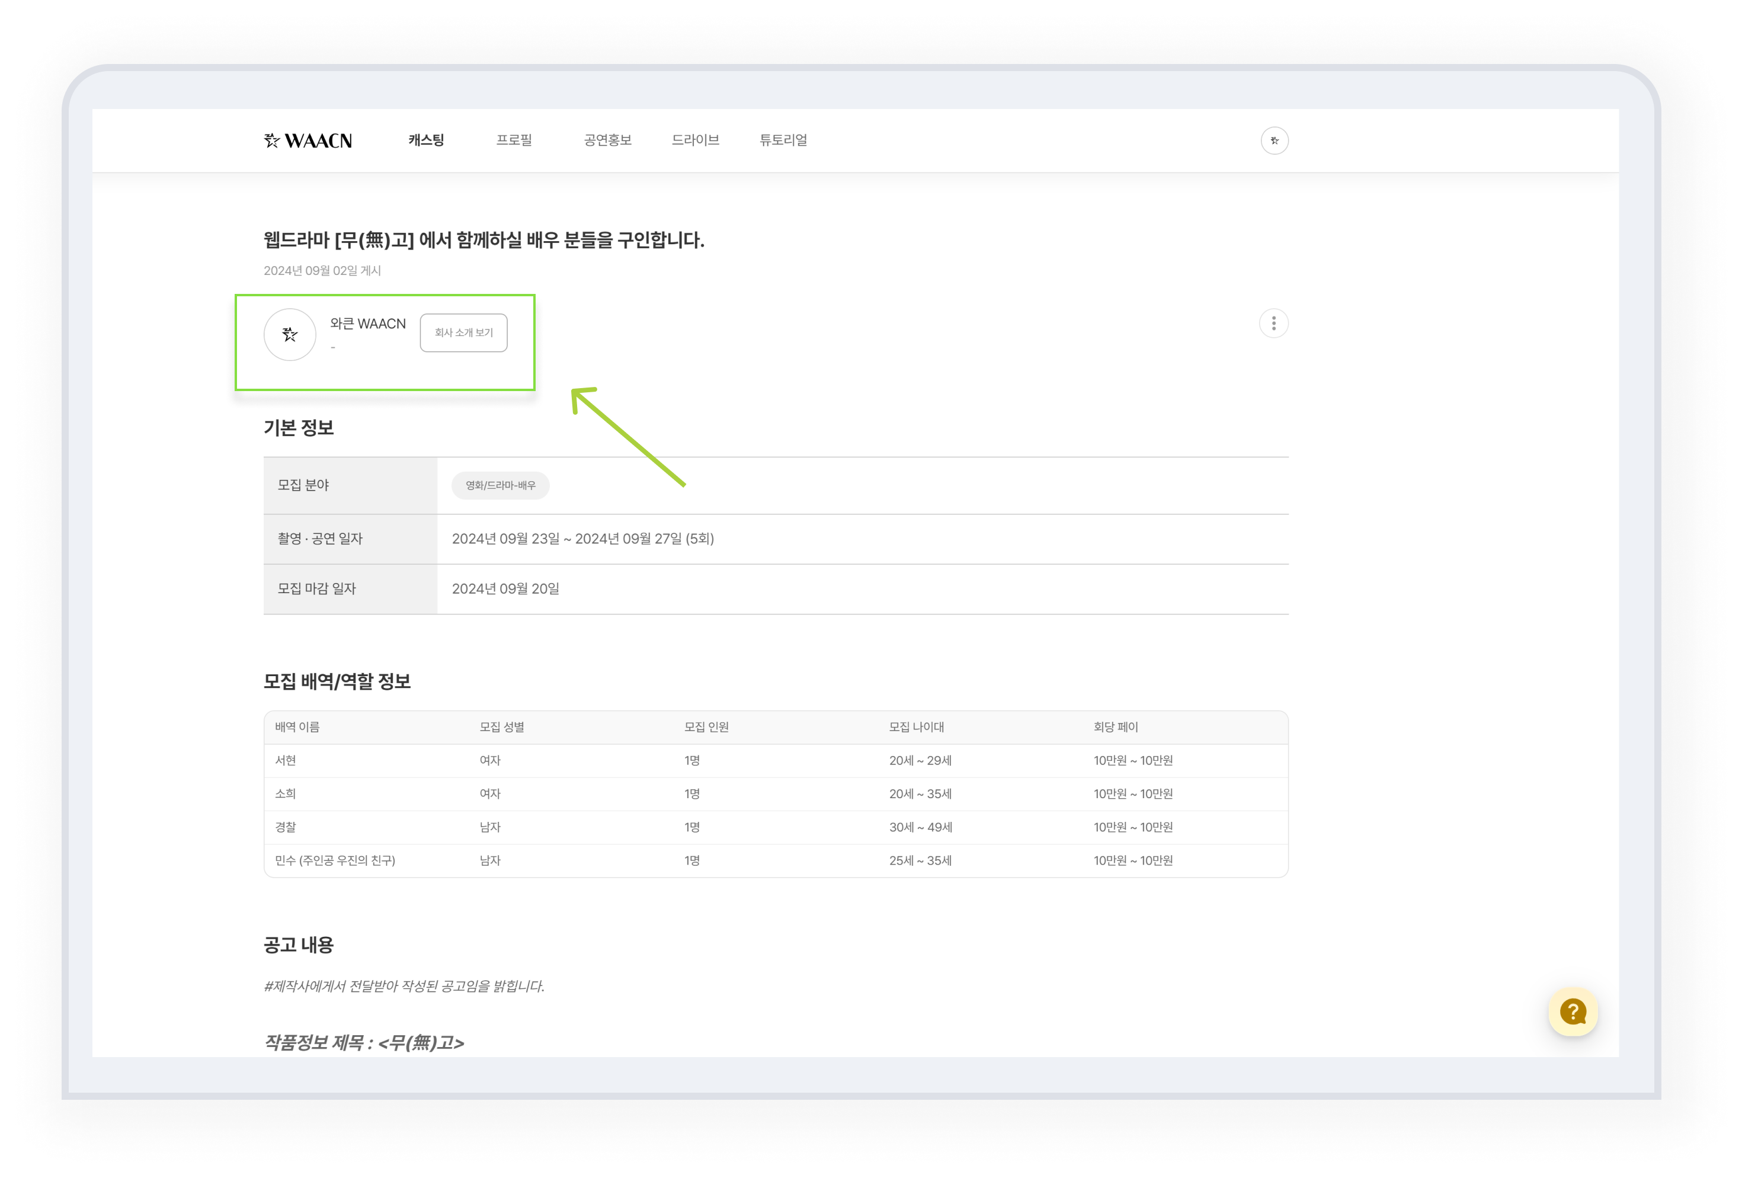Open the three-dot more options menu
This screenshot has width=1742, height=1178.
coord(1273,323)
